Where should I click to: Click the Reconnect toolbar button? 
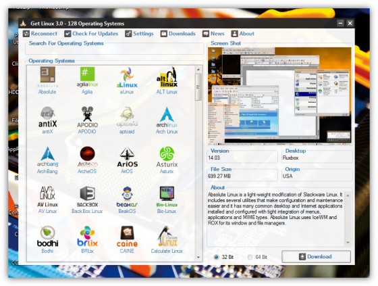coord(40,34)
